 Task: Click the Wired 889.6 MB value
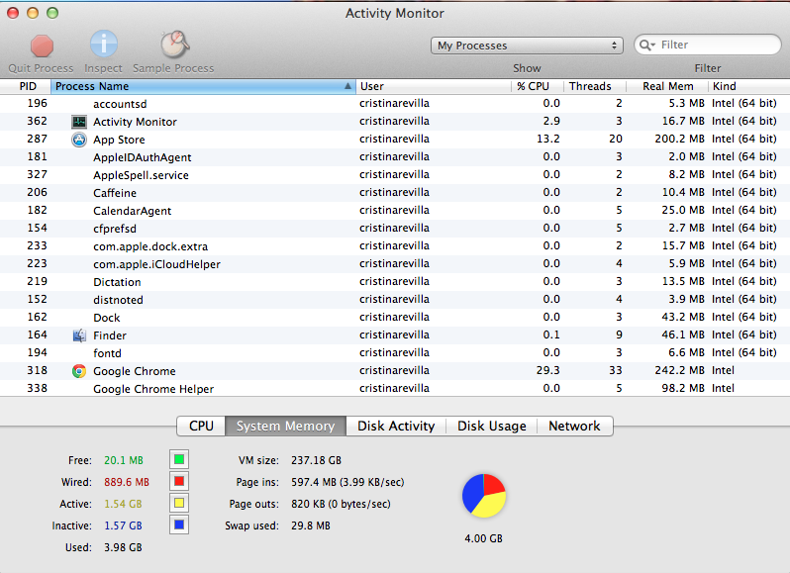(x=127, y=482)
